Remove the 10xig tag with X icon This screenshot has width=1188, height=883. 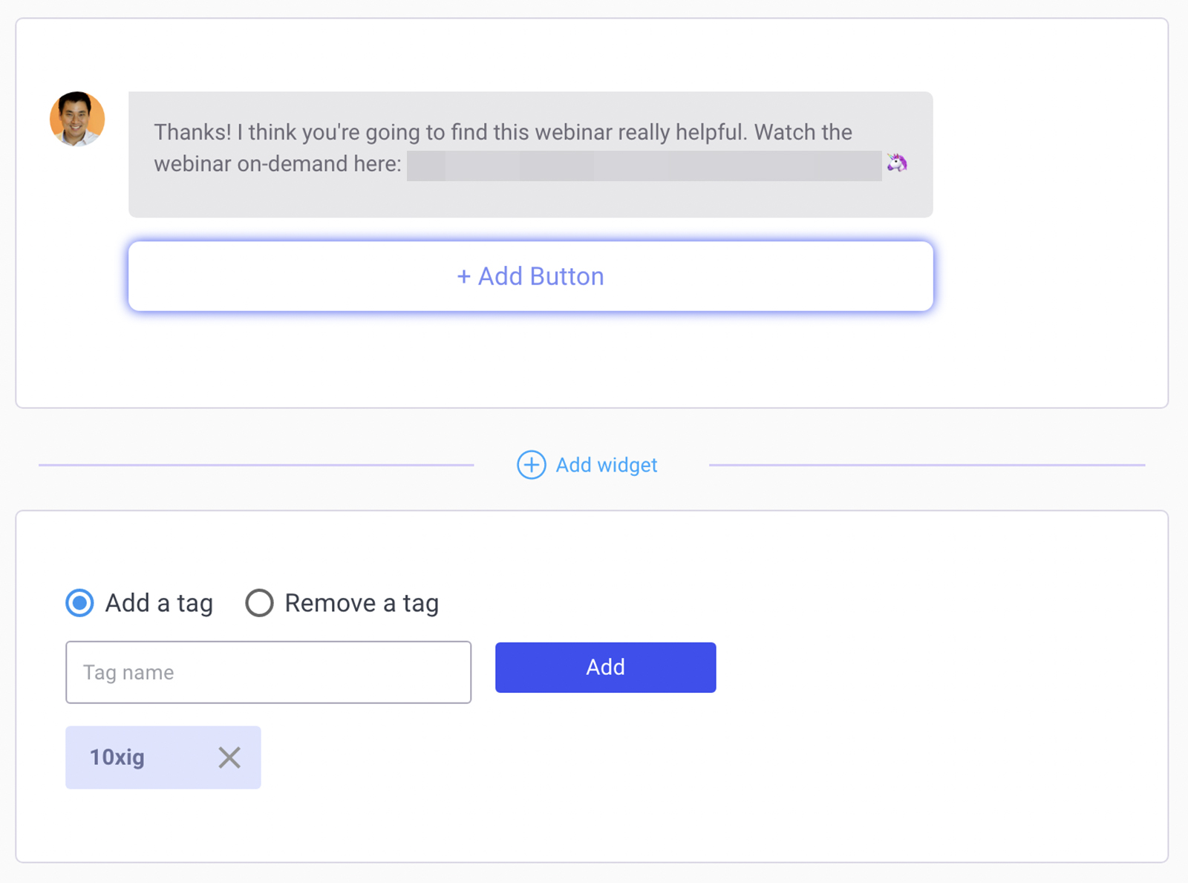[229, 757]
